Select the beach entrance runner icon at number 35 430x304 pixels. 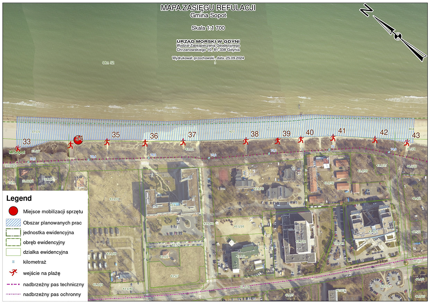click(x=107, y=142)
